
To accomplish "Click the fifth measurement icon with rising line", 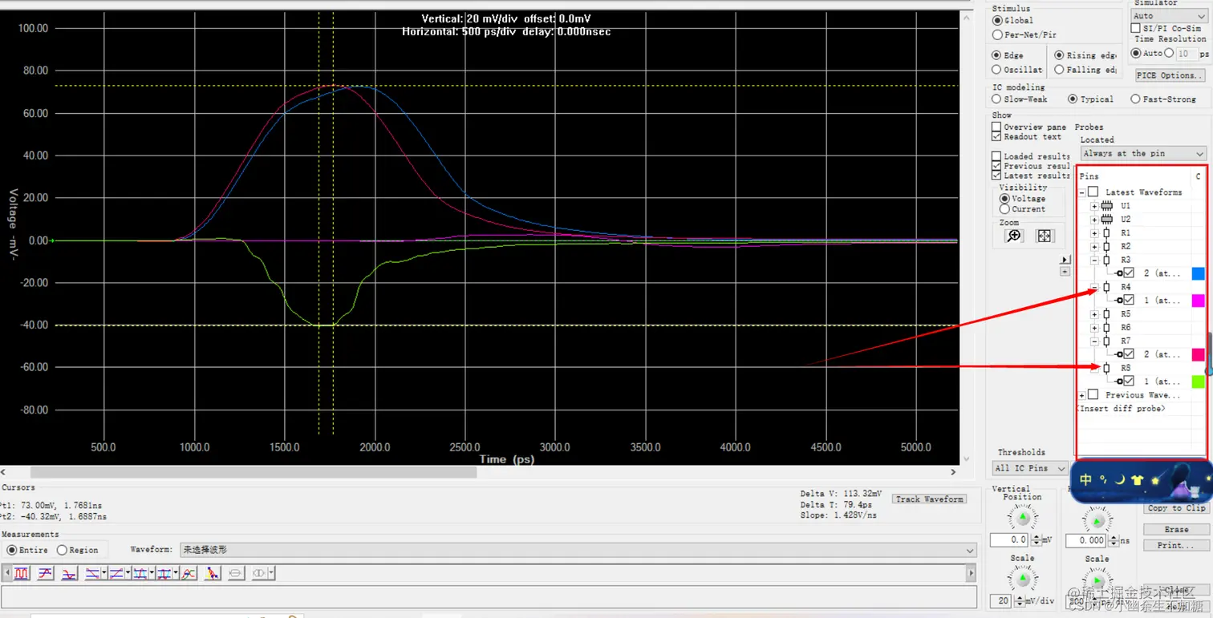I will [x=116, y=573].
